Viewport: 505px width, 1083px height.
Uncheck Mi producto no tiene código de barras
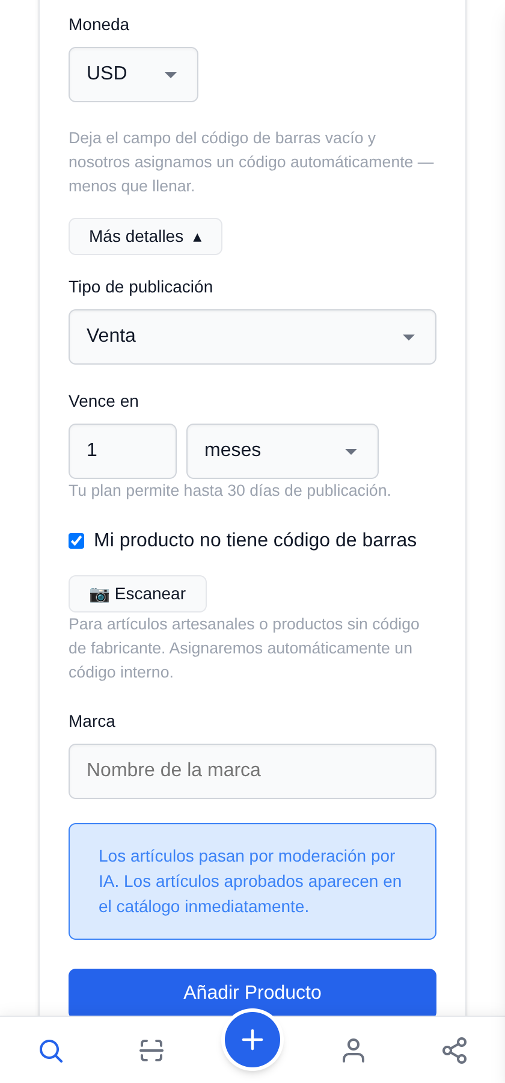(76, 541)
